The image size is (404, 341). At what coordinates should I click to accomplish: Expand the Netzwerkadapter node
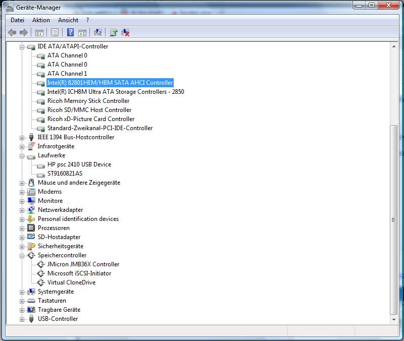tap(22, 210)
